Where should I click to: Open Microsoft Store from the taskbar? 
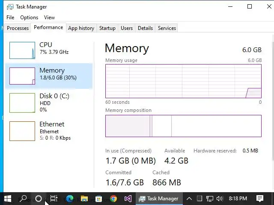tap(99, 199)
